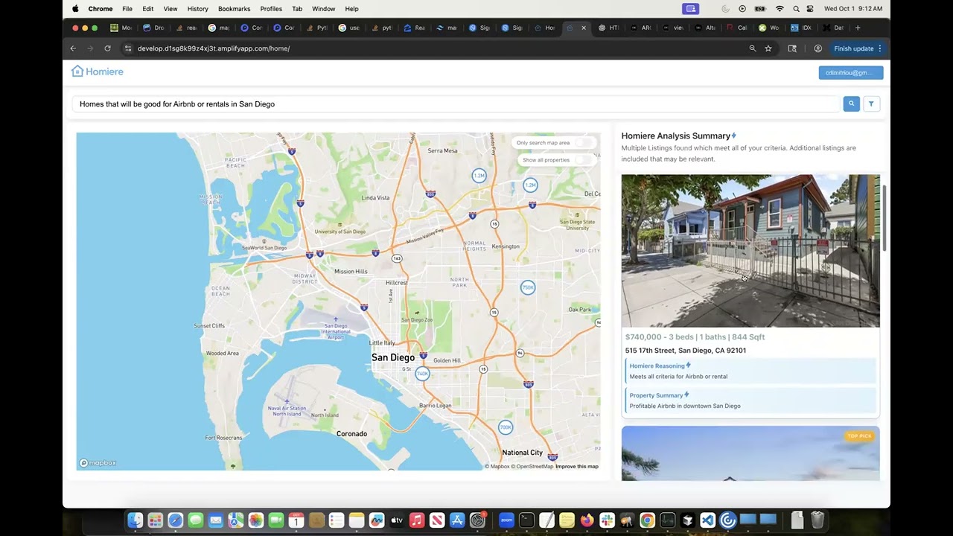Select the 700K price marker near National City

tap(506, 427)
